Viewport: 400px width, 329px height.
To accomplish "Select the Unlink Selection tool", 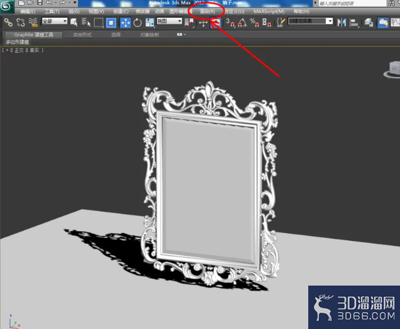I will click(x=21, y=23).
